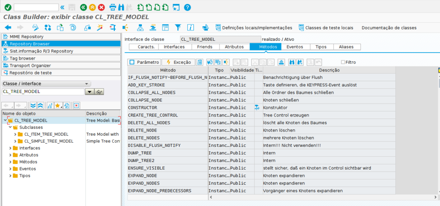Viewport: 440px width, 206px height.
Task: Click the Exceção button
Action: (x=178, y=62)
